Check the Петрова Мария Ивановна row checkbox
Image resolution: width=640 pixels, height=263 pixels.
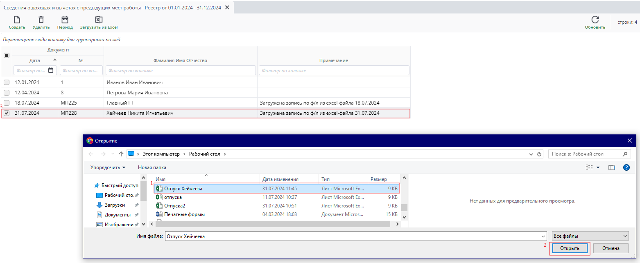7,93
